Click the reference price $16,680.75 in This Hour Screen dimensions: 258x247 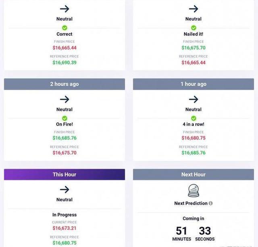(x=64, y=243)
